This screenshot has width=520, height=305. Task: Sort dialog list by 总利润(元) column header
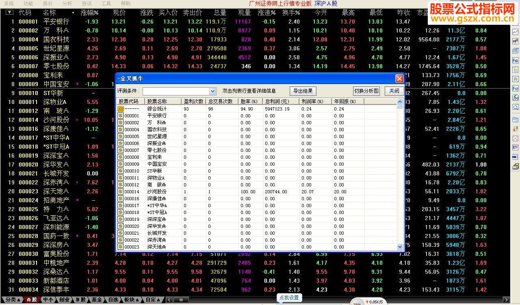point(281,102)
